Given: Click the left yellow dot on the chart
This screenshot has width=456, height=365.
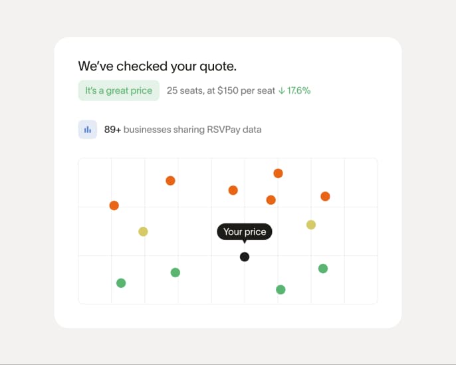Looking at the screenshot, I should (143, 231).
